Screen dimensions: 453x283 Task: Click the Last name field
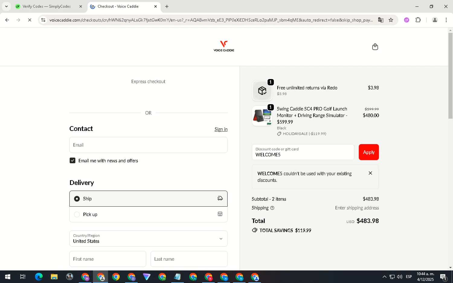click(x=189, y=259)
